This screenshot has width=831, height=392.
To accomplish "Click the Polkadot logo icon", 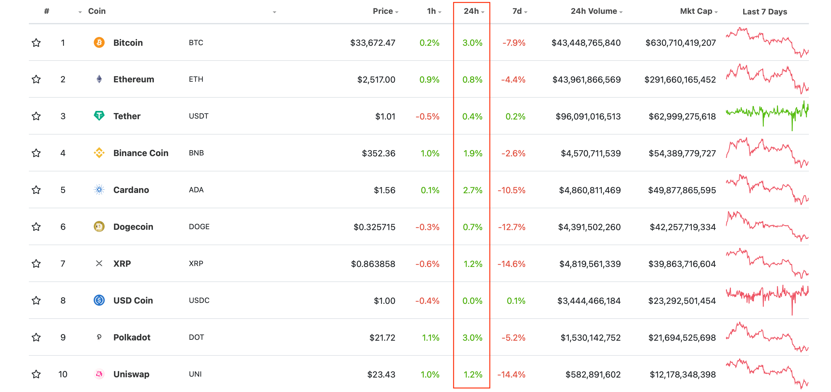I will (99, 337).
